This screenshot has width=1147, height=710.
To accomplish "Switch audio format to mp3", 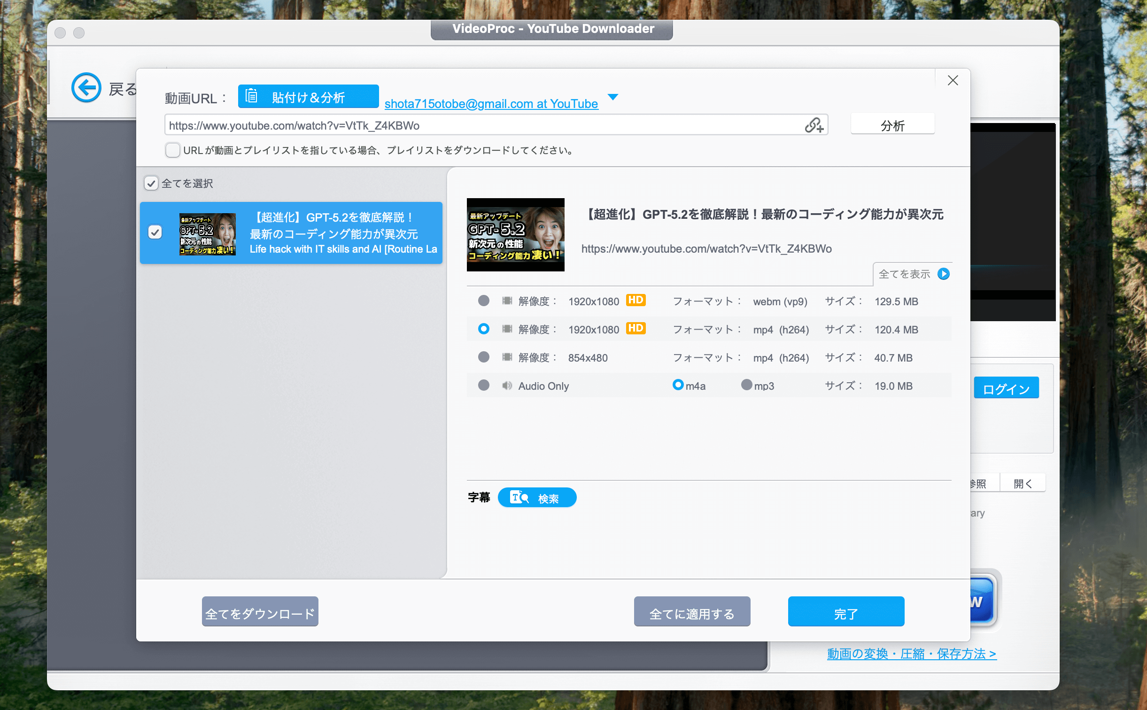I will tap(747, 386).
